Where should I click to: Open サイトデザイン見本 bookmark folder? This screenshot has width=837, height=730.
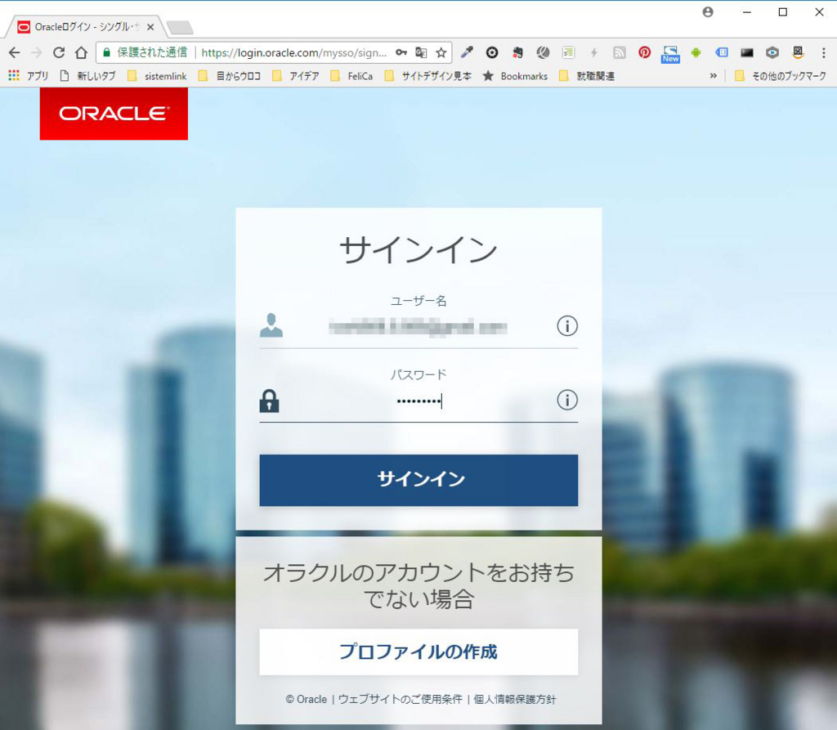tap(428, 76)
